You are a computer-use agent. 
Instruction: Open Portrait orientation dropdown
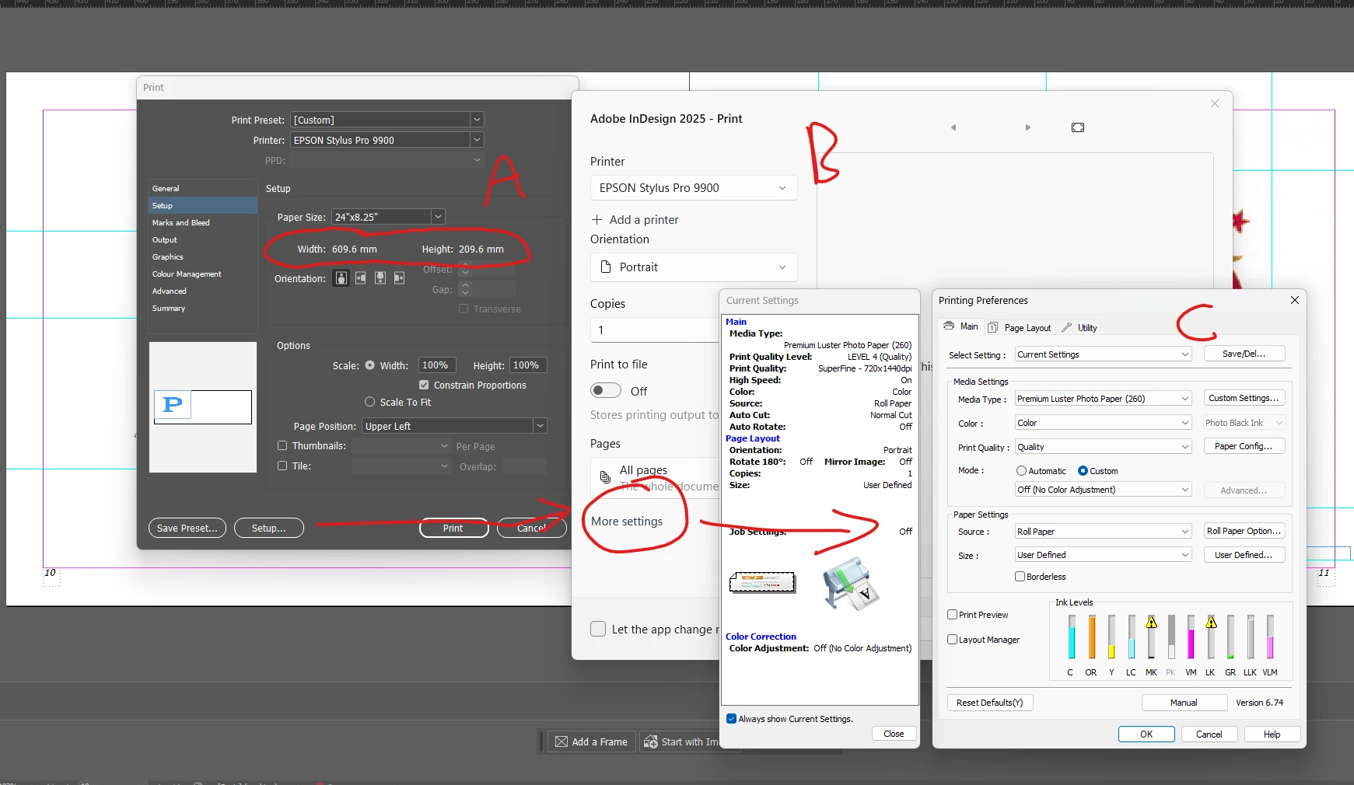tap(694, 267)
